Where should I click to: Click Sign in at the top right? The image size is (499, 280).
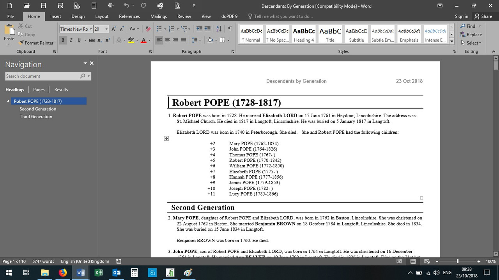[x=462, y=16]
